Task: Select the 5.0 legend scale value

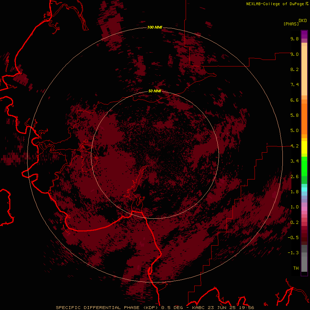Action: click(x=294, y=131)
